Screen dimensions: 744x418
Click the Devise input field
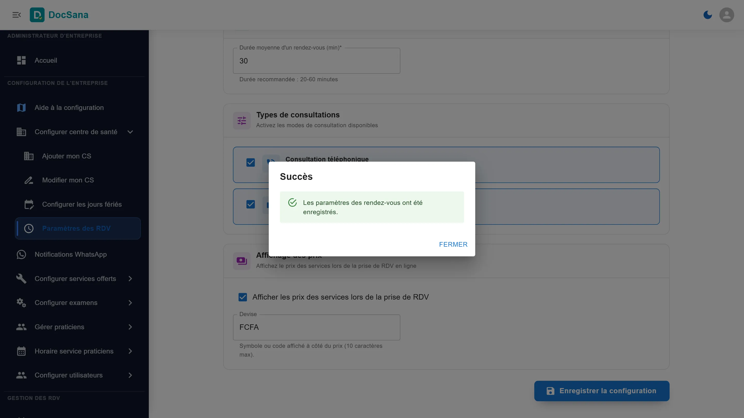(316, 327)
